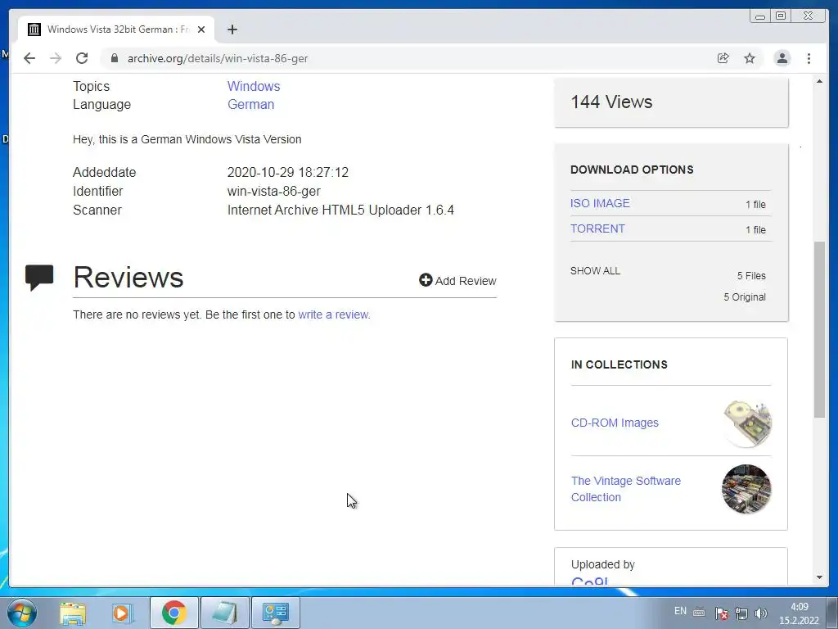Click the network tray icon
Image resolution: width=838 pixels, height=629 pixels.
click(x=741, y=613)
